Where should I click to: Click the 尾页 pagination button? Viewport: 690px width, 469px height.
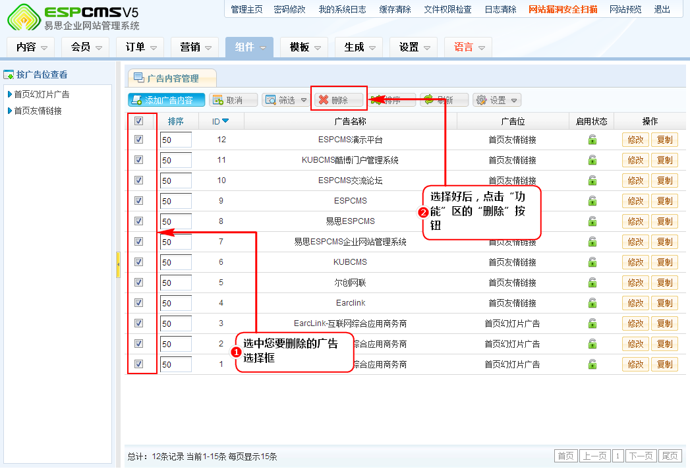(x=670, y=456)
